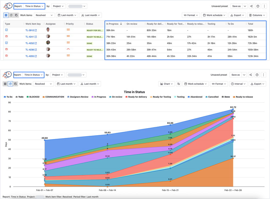Click the bug type icon in TL-4241 row
Screen dimensions: 270x199
tap(6, 36)
